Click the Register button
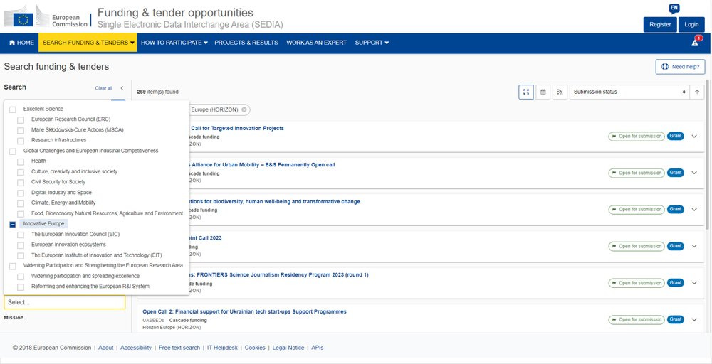The image size is (712, 364). click(x=660, y=24)
